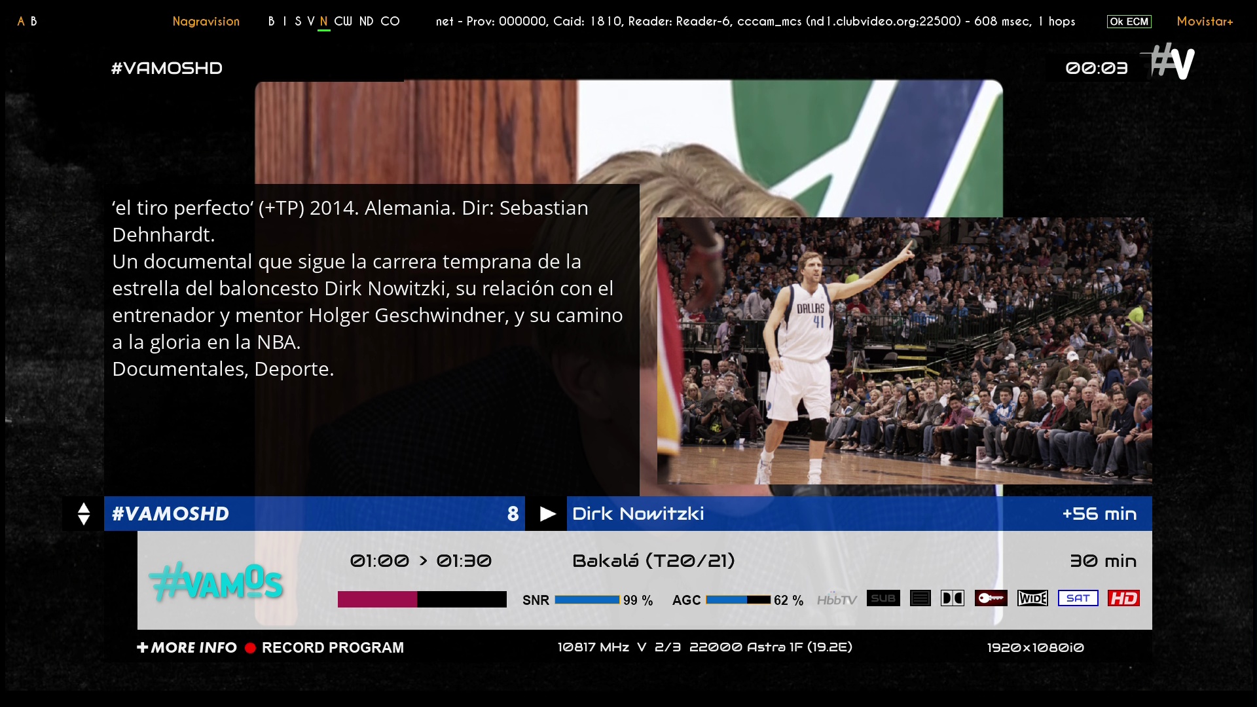Click the #VAMOS channel logo

pyautogui.click(x=216, y=581)
